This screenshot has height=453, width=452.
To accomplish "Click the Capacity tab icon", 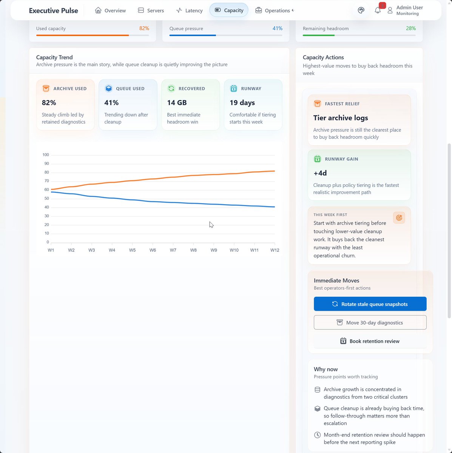I will tap(218, 10).
